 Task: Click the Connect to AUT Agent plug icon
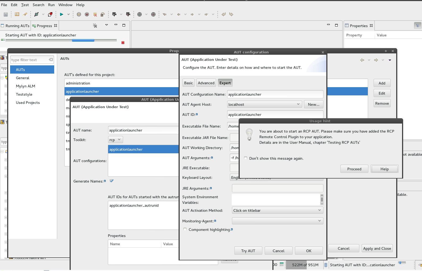coord(36,14)
